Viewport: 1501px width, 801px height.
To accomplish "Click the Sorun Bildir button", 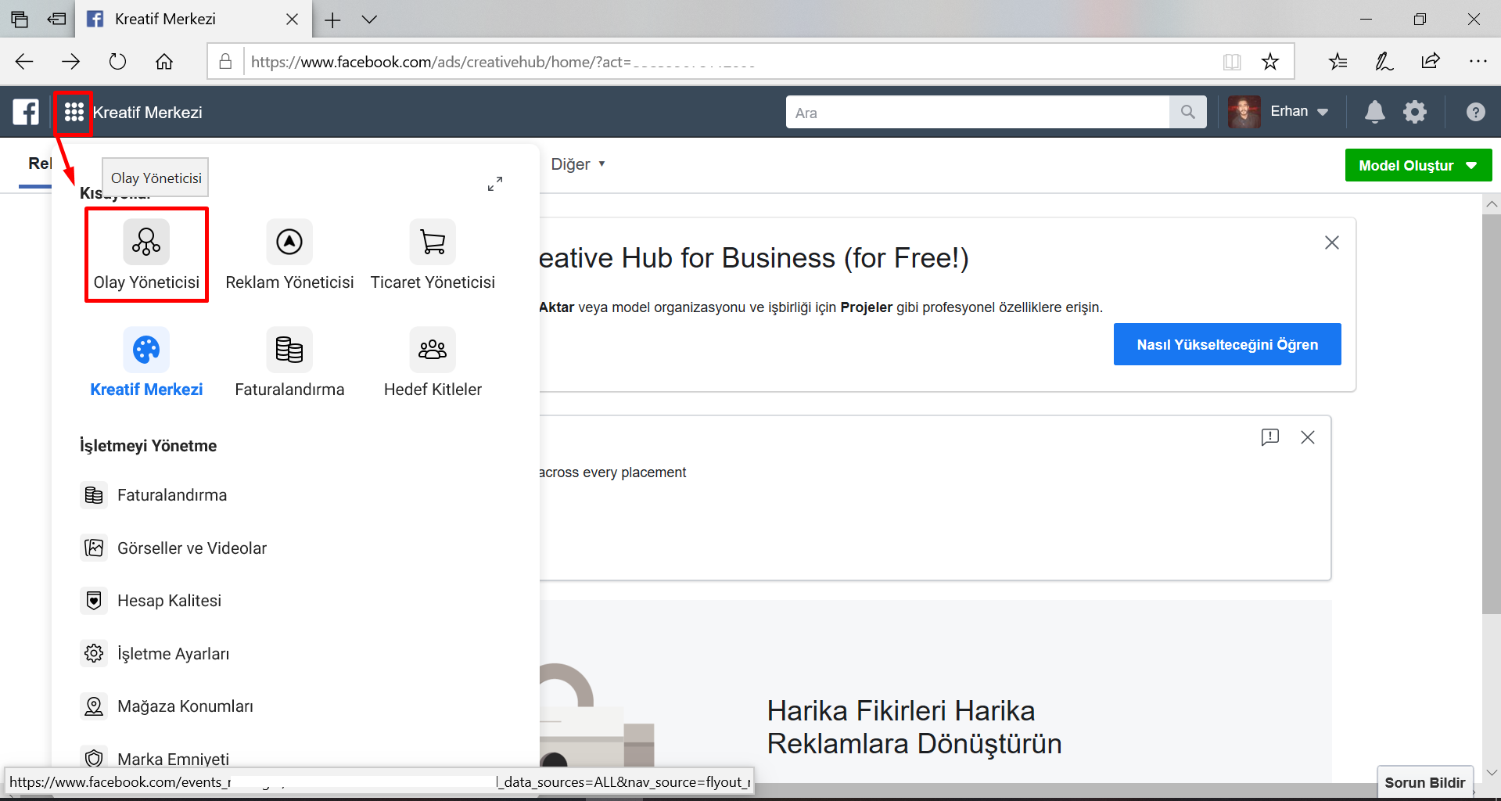I will click(1425, 782).
